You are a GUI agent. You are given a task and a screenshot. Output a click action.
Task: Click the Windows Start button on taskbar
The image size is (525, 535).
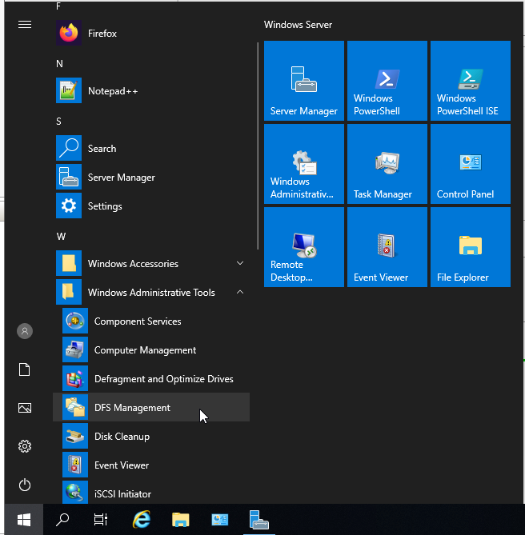coord(24,520)
